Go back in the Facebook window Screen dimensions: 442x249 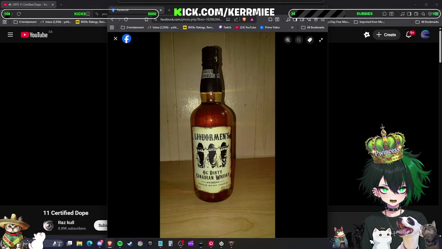[112, 19]
